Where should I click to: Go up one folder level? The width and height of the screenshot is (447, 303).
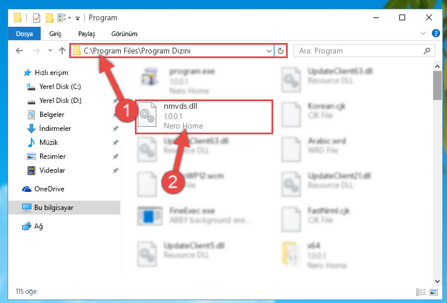62,51
